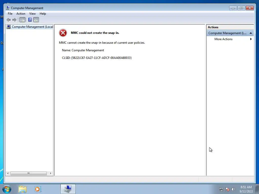The image size is (259, 194).
Task: Click the Forward arrow toolbar icon
Action: coord(14,20)
